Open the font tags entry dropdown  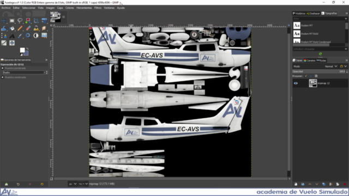click(x=346, y=49)
